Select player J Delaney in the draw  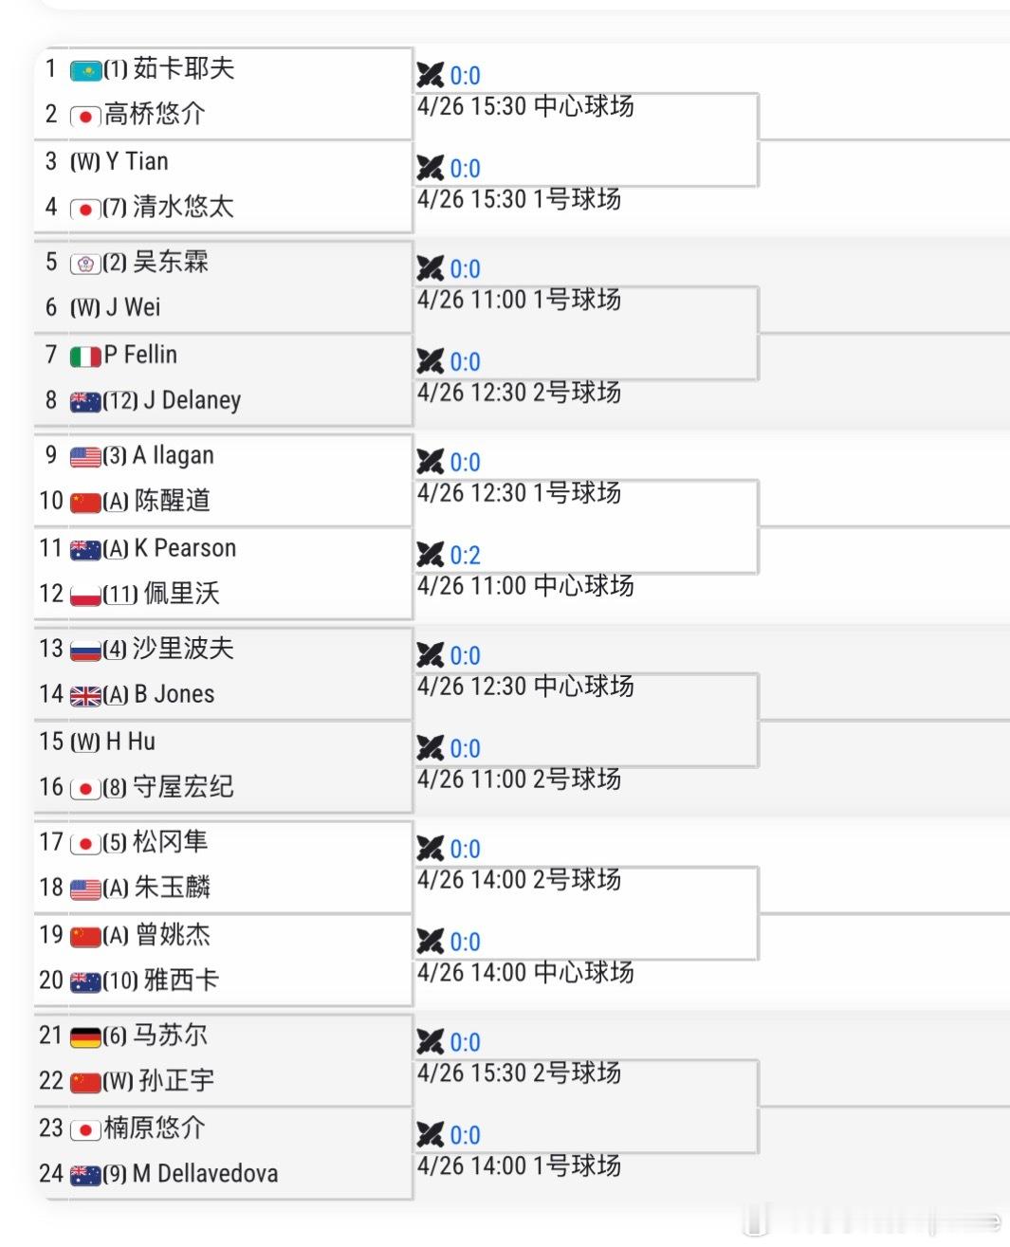(192, 400)
